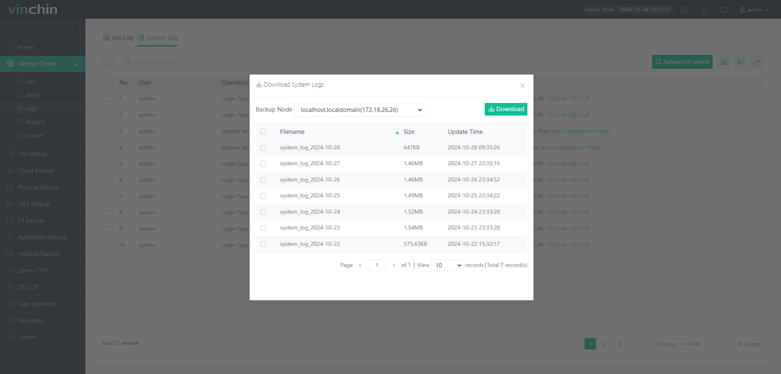
Task: Open the Backup Node dropdown
Action: tap(359, 109)
